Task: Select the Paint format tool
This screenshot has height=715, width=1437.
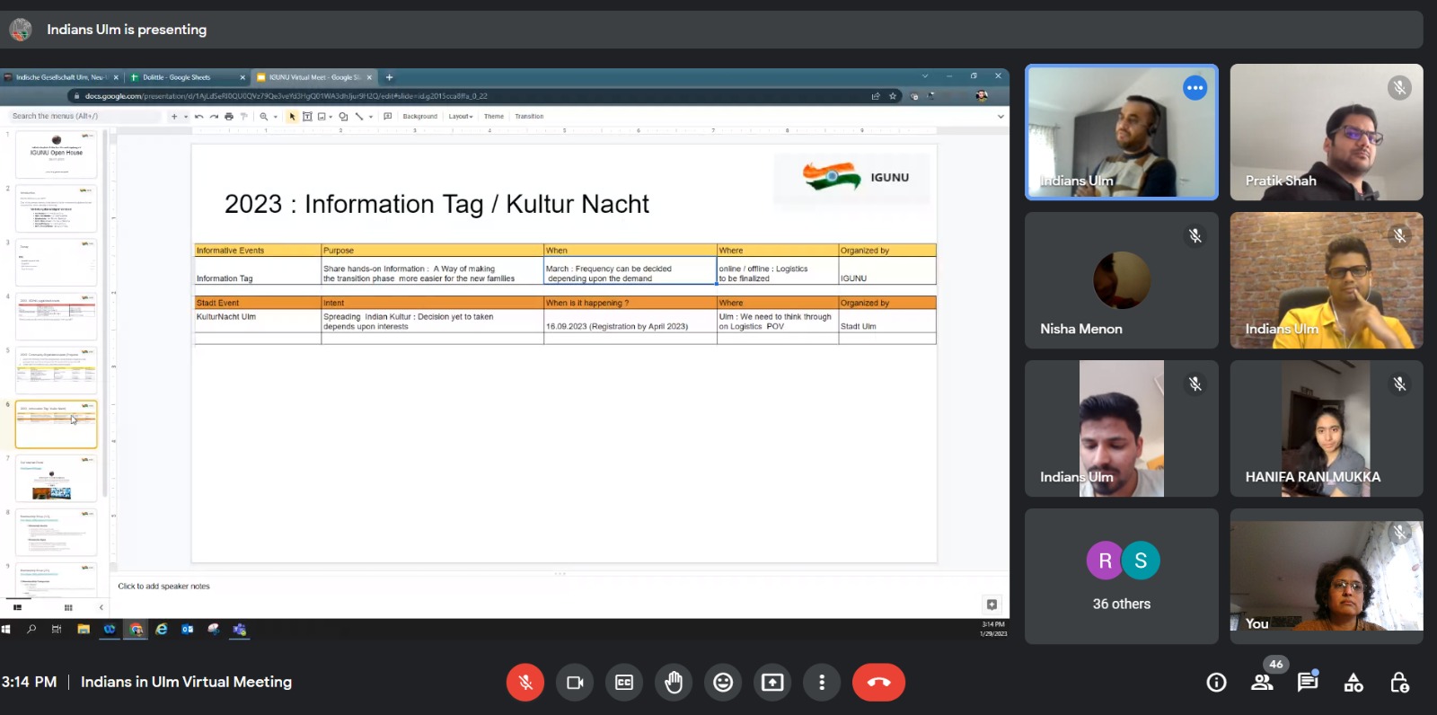Action: pos(243,116)
